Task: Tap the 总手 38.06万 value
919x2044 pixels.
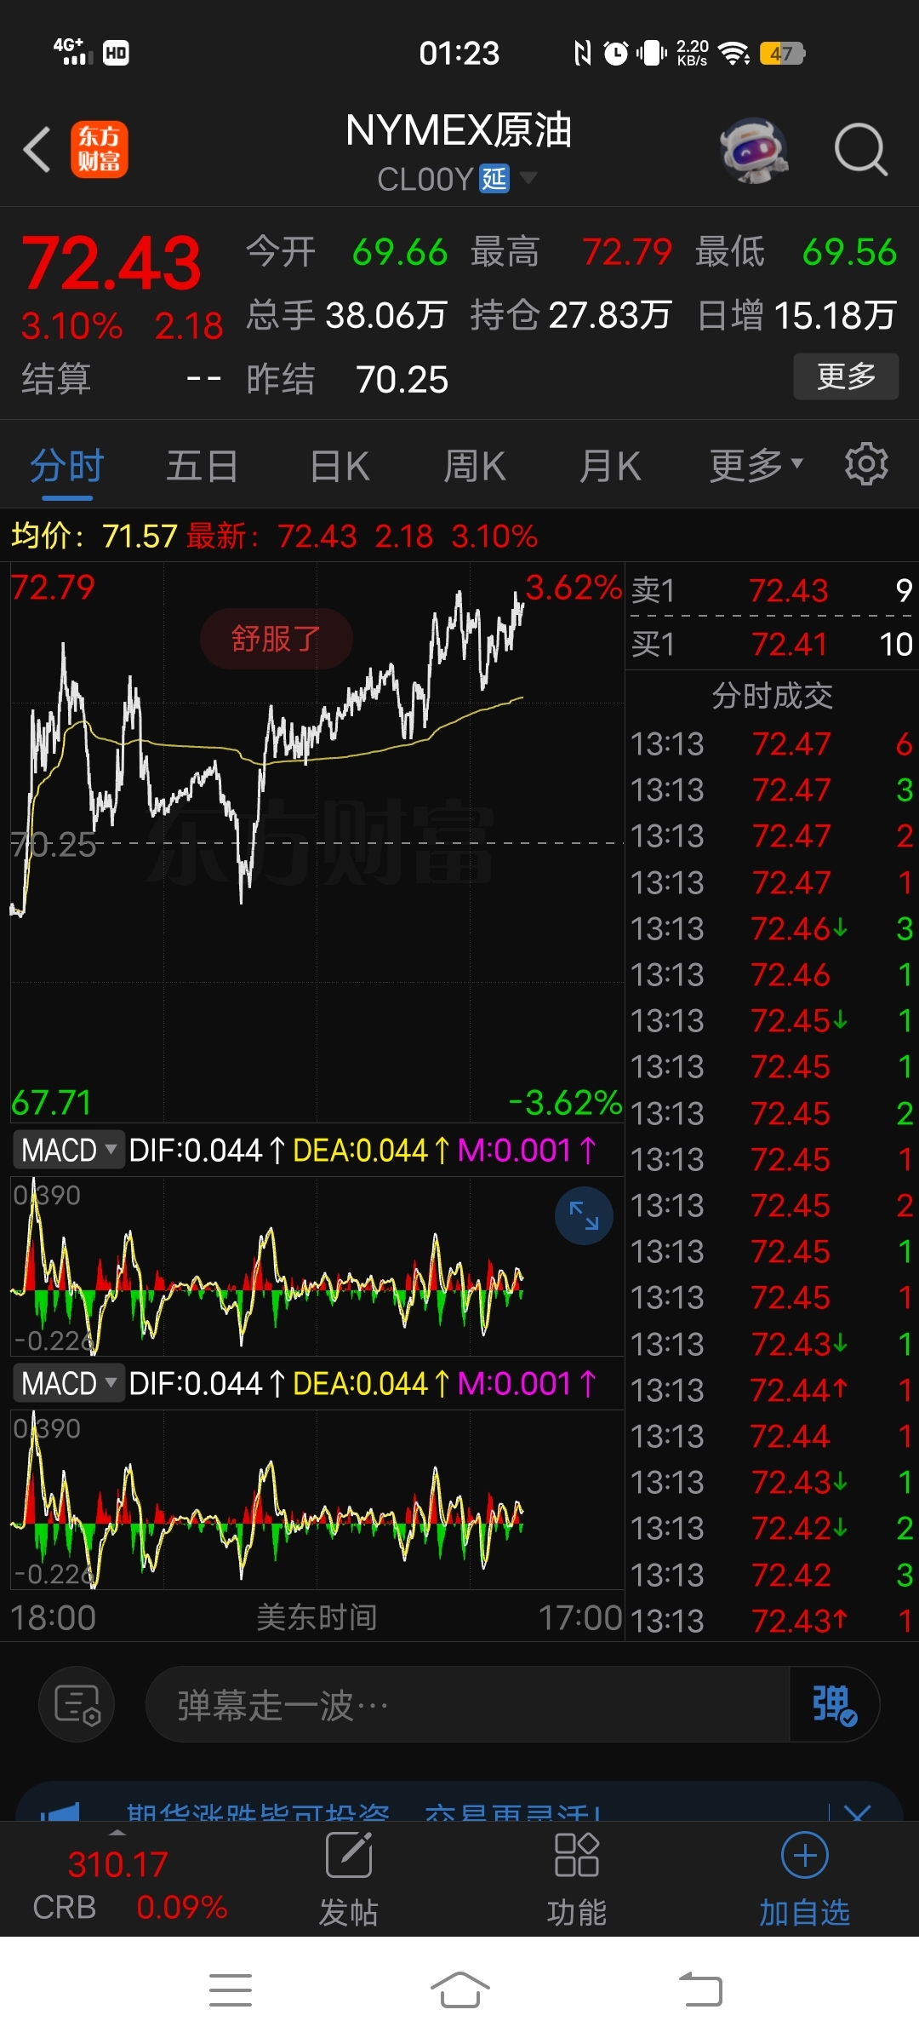Action: coord(386,315)
